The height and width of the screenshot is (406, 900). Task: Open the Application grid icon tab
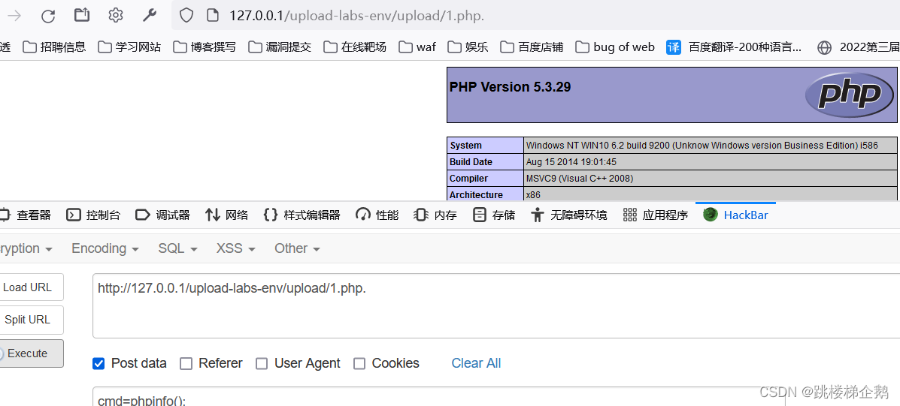[630, 215]
